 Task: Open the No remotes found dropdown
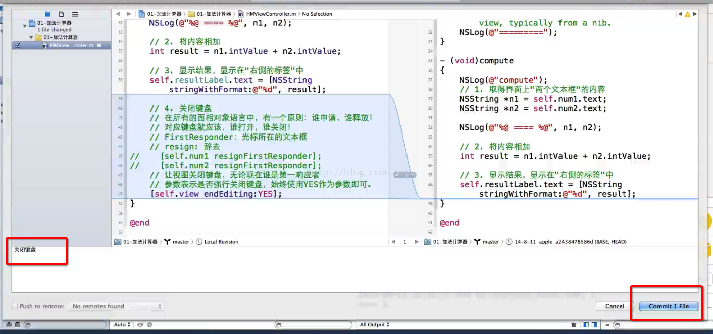tap(116, 306)
